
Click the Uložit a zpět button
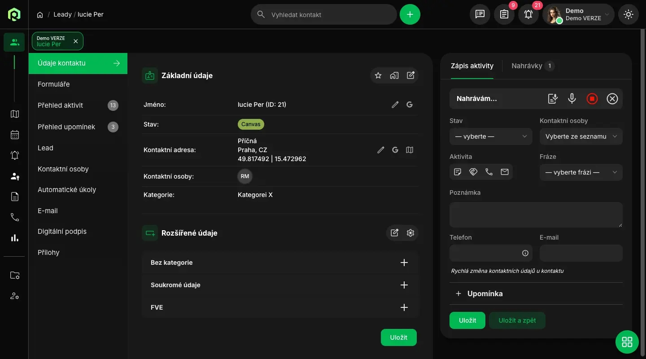click(517, 320)
